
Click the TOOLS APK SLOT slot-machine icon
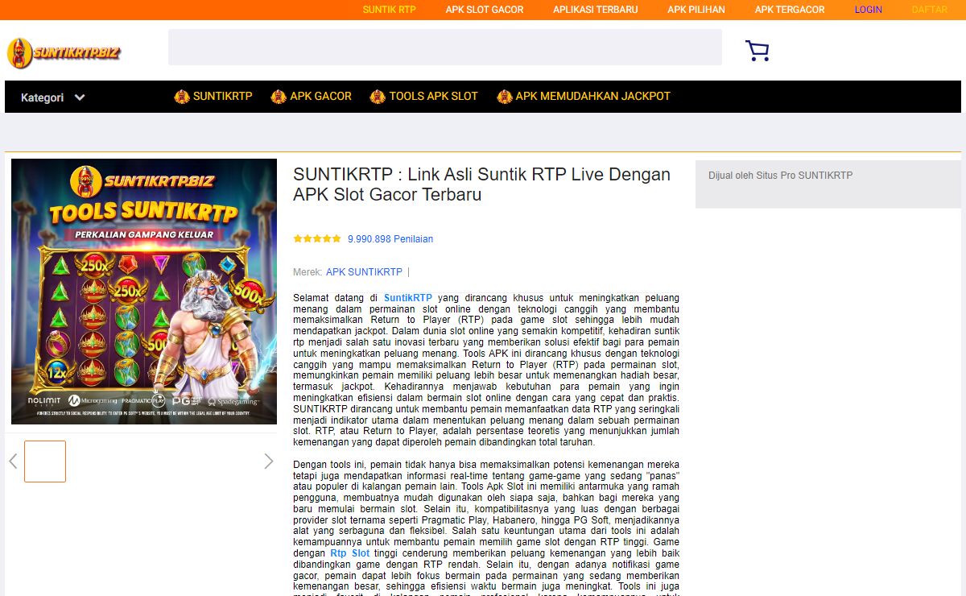coord(378,97)
